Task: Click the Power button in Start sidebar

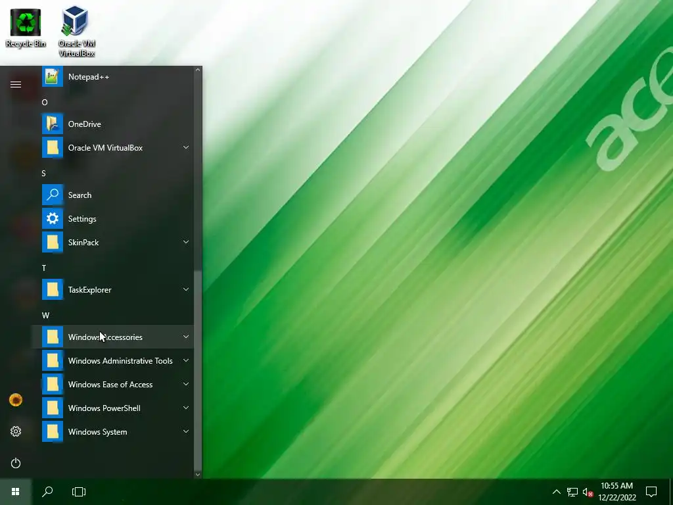Action: tap(16, 463)
